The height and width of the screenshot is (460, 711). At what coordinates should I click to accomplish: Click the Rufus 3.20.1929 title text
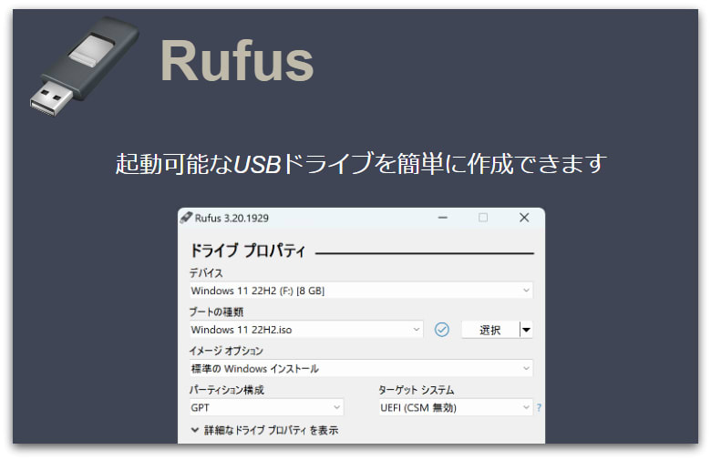coord(232,218)
